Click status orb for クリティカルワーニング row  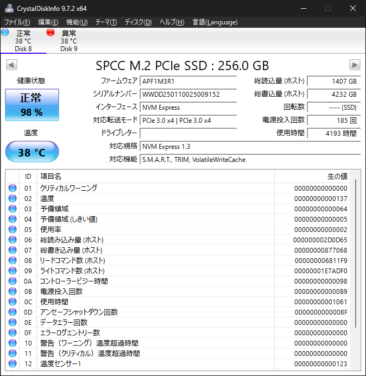(x=12, y=189)
